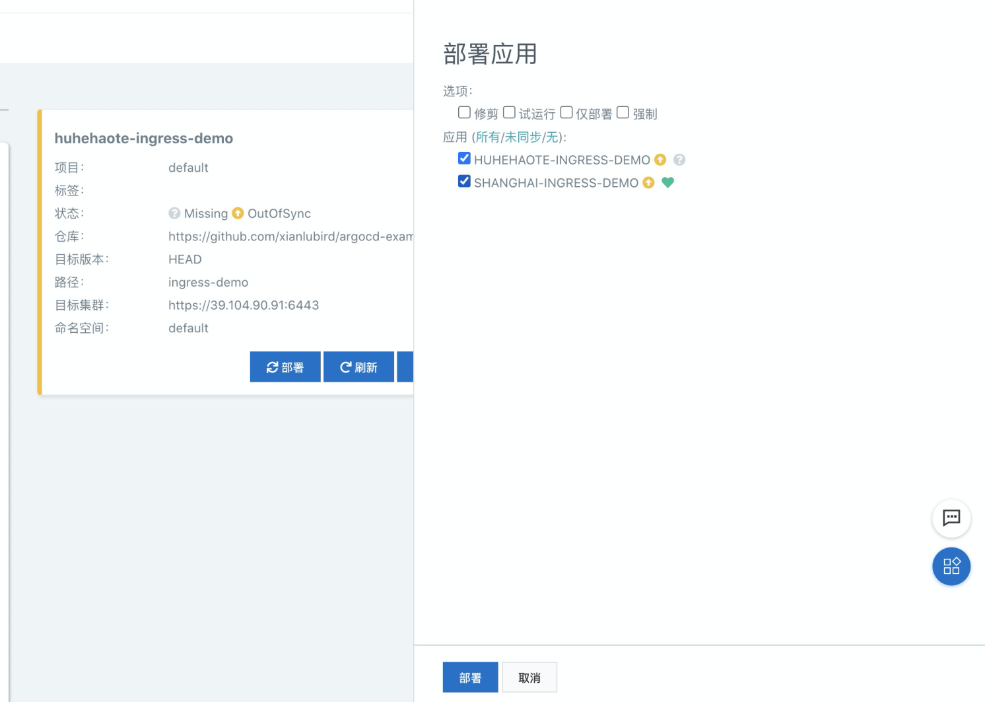Click the path value ingress-demo
This screenshot has height=702, width=985.
[208, 283]
